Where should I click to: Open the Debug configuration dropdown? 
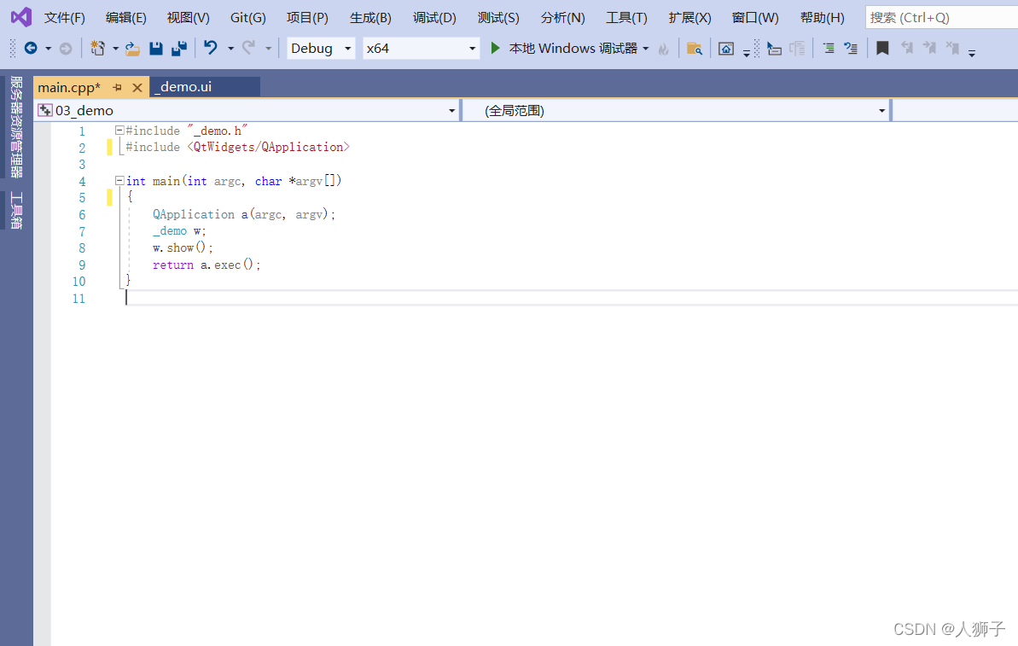tap(321, 49)
